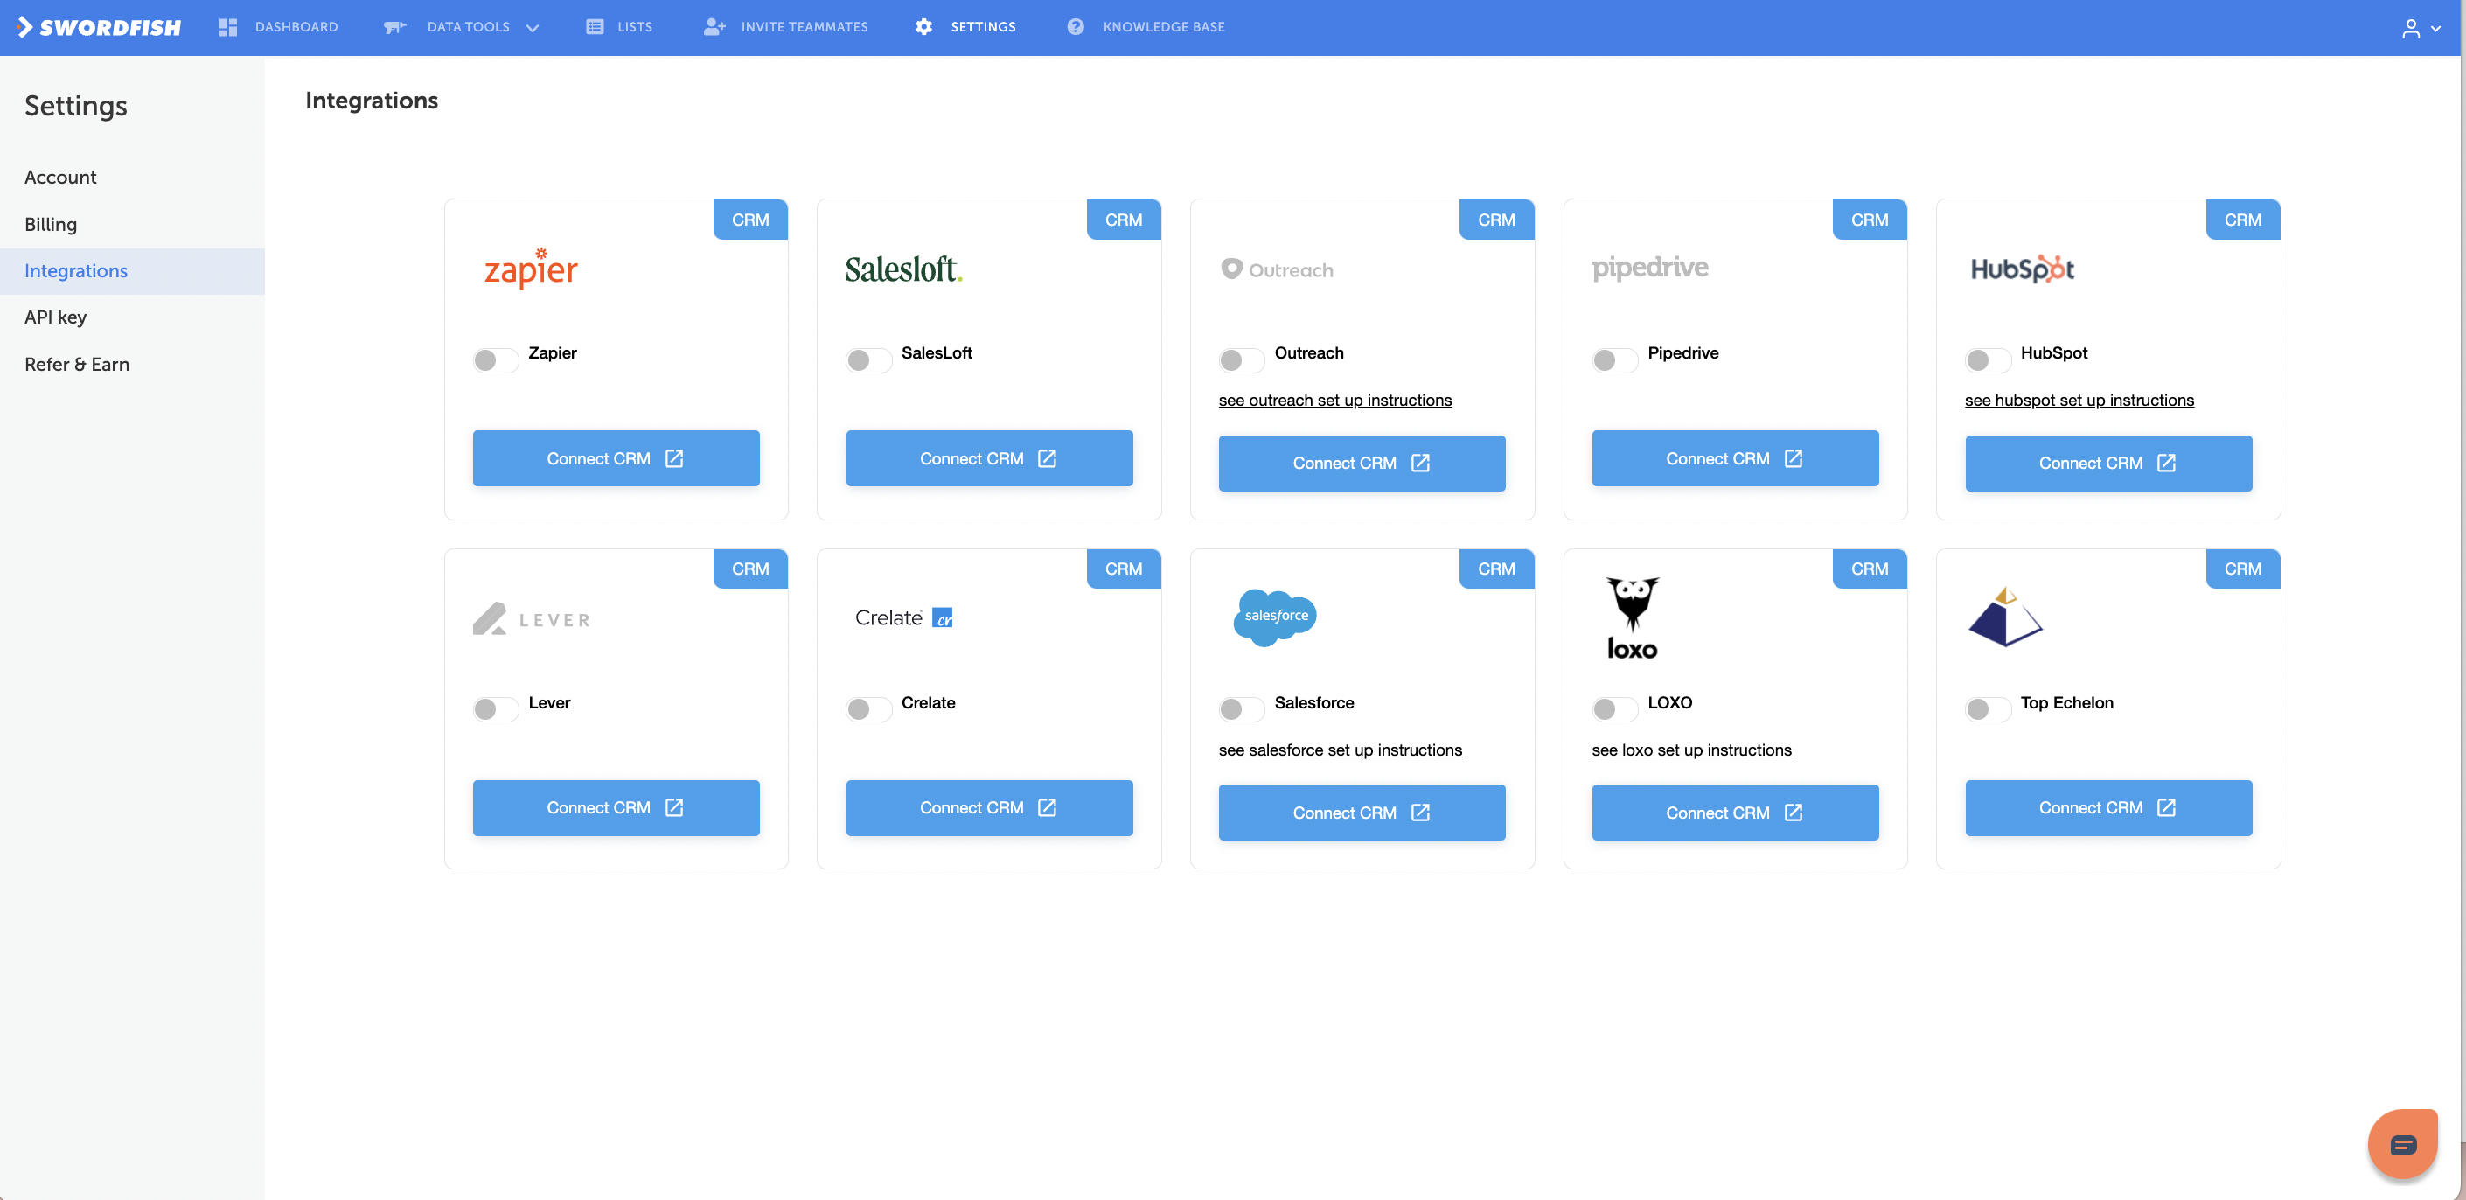Click Connect CRM button for Pipedrive
The height and width of the screenshot is (1200, 2466).
1734,457
